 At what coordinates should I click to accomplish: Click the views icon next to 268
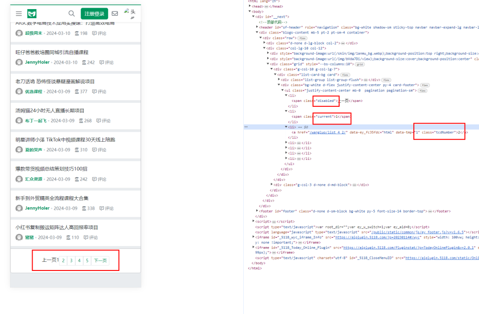point(81,121)
